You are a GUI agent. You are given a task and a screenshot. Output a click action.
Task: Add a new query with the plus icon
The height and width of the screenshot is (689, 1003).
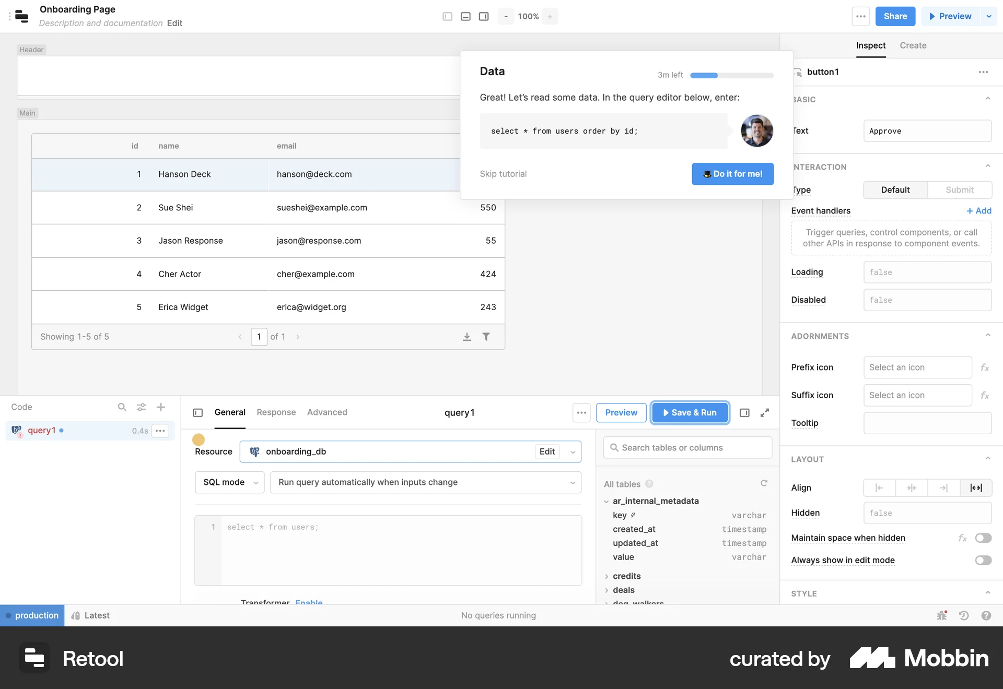160,407
